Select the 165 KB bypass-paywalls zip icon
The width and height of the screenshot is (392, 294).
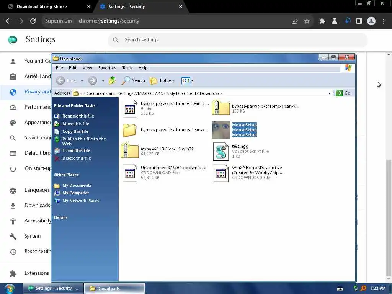(221, 108)
